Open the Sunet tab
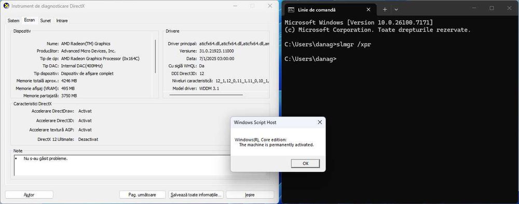Image resolution: width=519 pixels, height=204 pixels. [46, 21]
